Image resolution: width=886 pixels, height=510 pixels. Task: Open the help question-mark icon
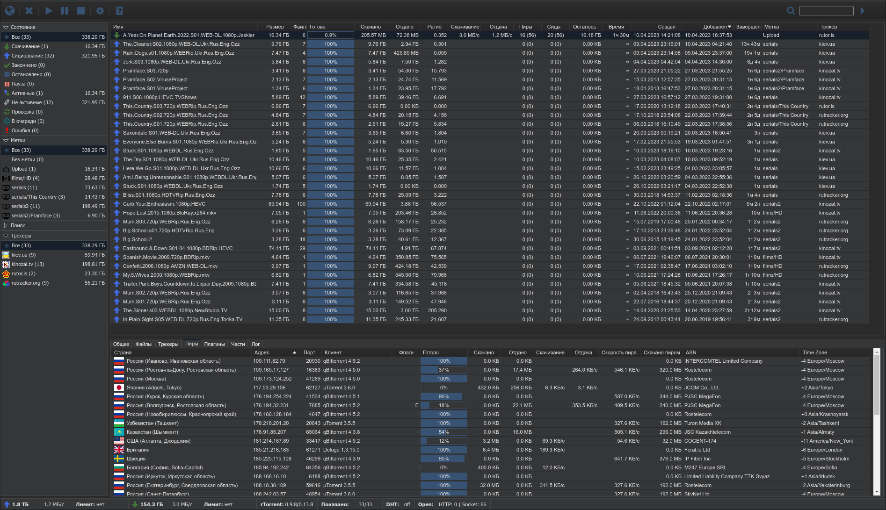[119, 10]
